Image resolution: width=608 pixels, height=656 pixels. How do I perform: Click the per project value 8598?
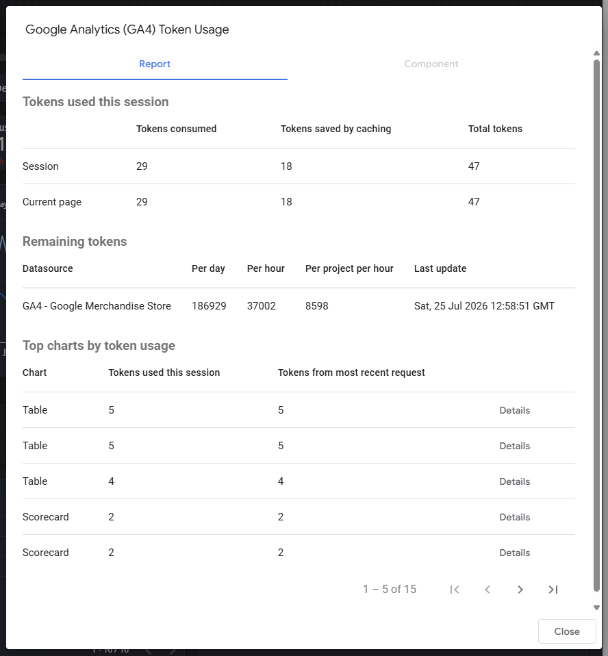point(317,306)
